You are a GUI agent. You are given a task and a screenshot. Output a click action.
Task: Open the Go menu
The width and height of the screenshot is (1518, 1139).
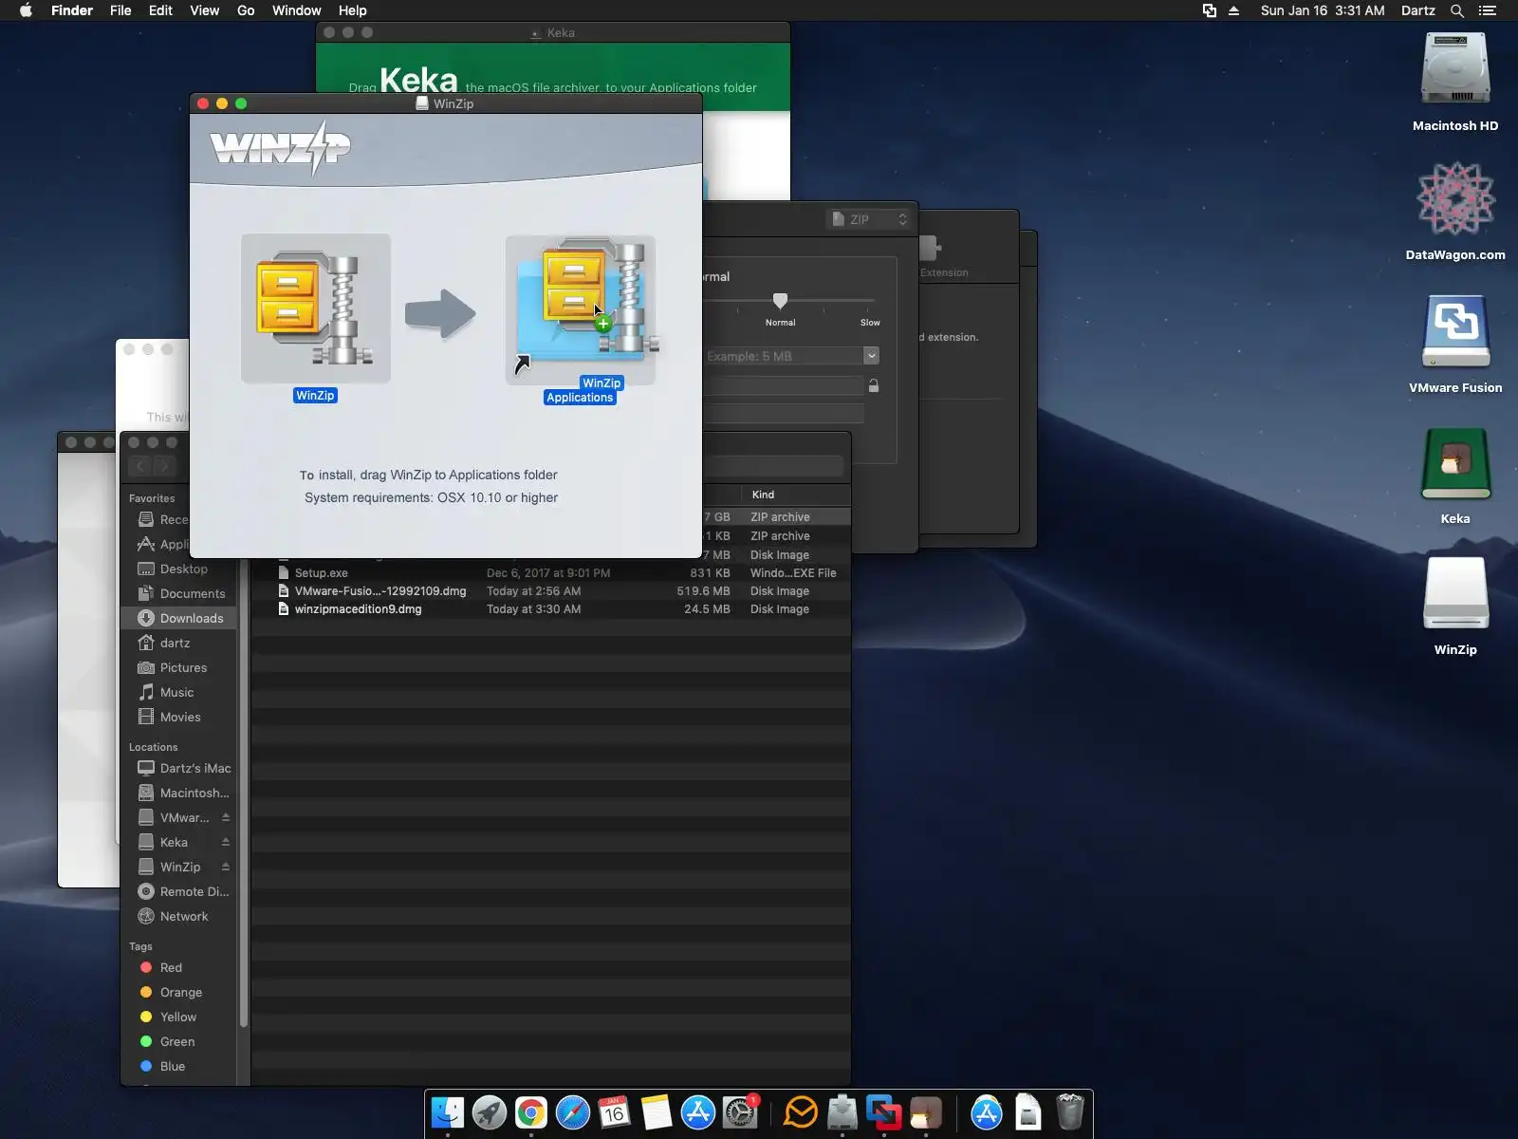[x=246, y=10]
